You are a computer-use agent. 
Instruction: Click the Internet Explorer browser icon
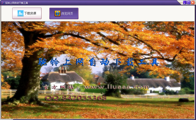[x=57, y=13]
